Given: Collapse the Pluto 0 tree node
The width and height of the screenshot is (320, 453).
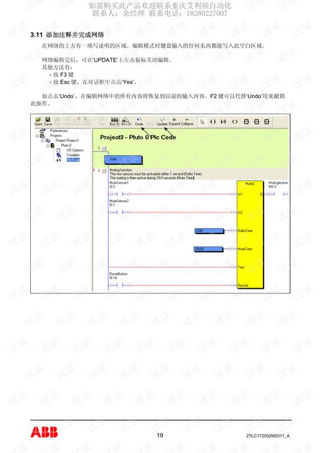Looking at the screenshot, I should [48, 146].
